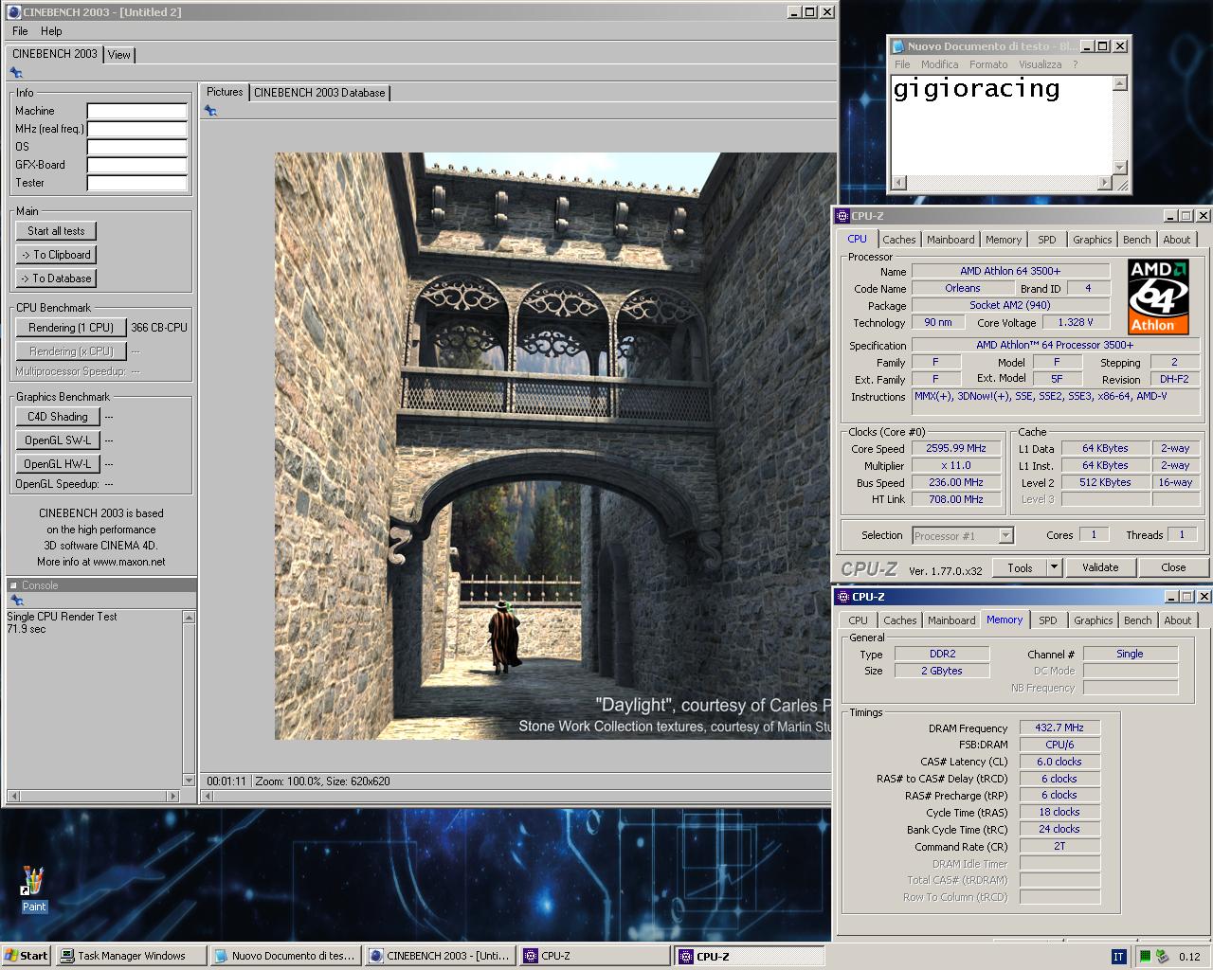
Task: Click the upper CPU-Z window title icon
Action: pyautogui.click(x=842, y=216)
